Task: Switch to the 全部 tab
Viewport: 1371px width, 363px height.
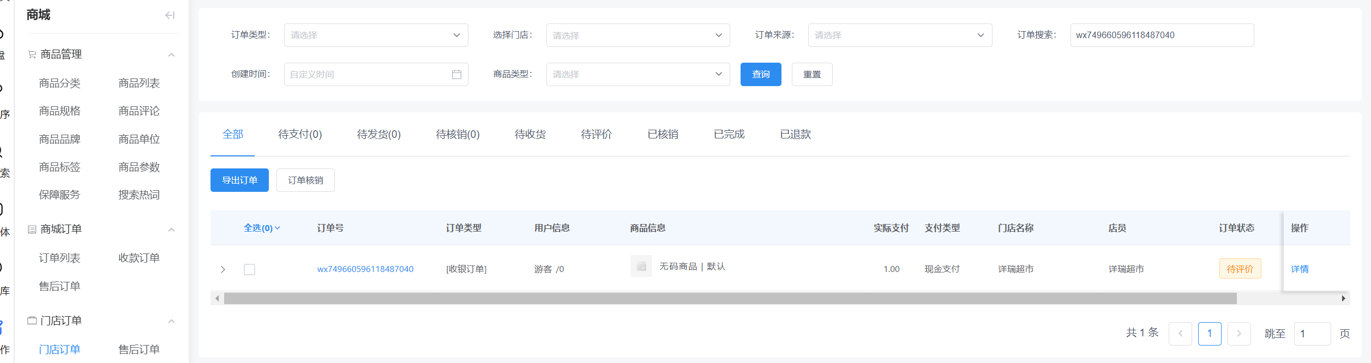Action: (233, 134)
